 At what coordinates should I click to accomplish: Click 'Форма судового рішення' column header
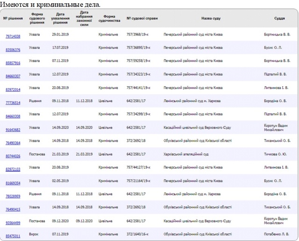click(x=37, y=19)
